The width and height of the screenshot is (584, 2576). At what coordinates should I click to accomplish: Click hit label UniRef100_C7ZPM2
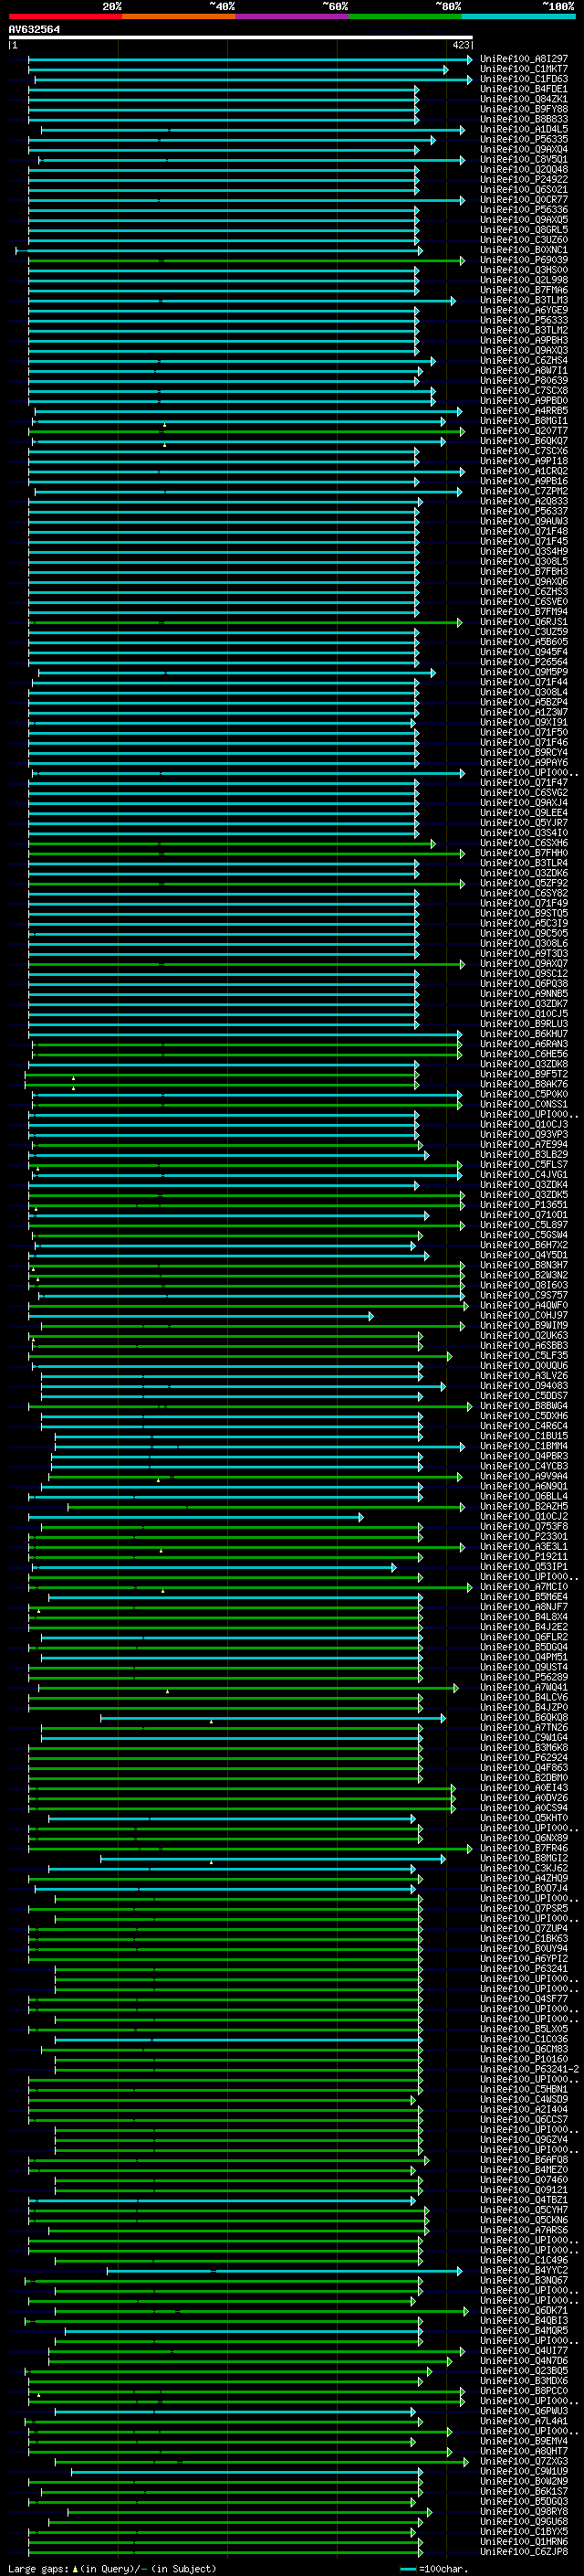point(524,492)
